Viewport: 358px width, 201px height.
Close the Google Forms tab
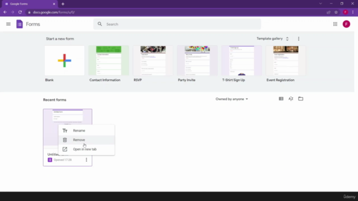click(x=54, y=4)
